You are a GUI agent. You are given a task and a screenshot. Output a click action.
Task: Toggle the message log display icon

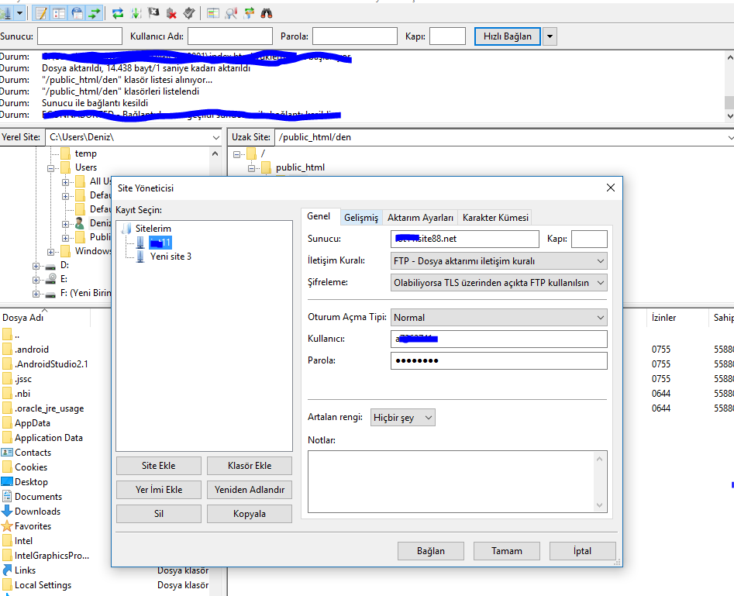pos(41,13)
